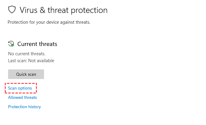Click the word 'Allowed' in Allowed threats link
206x125 pixels.
point(15,97)
